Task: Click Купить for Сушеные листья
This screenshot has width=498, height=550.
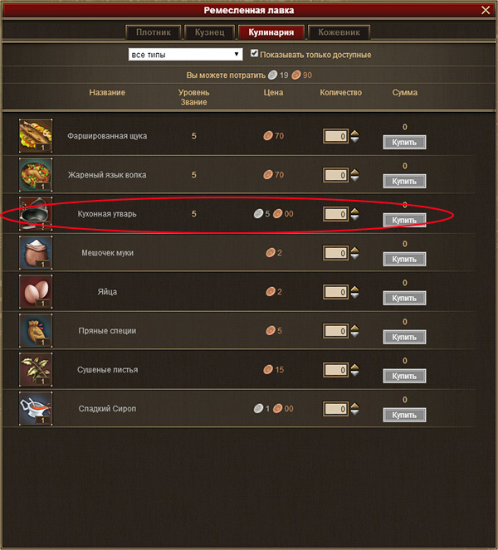Action: [x=404, y=376]
